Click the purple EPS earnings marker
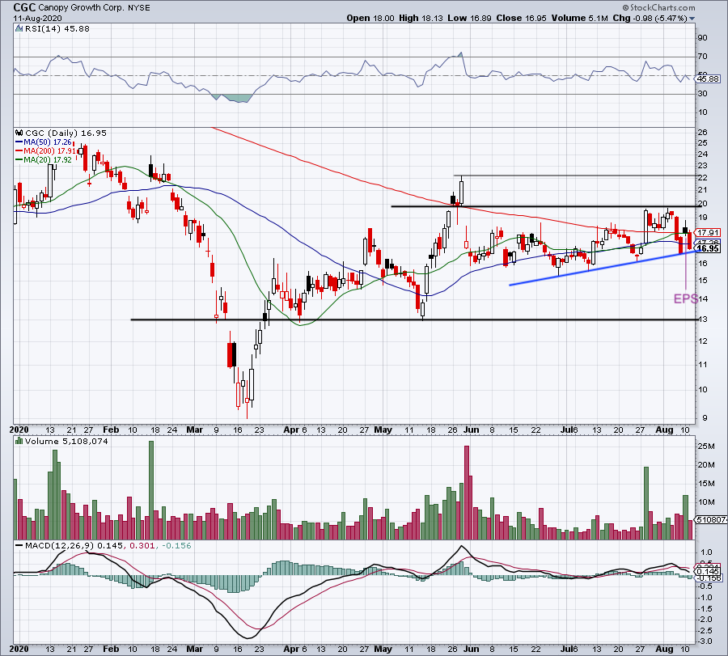The width and height of the screenshot is (728, 656). tap(686, 298)
